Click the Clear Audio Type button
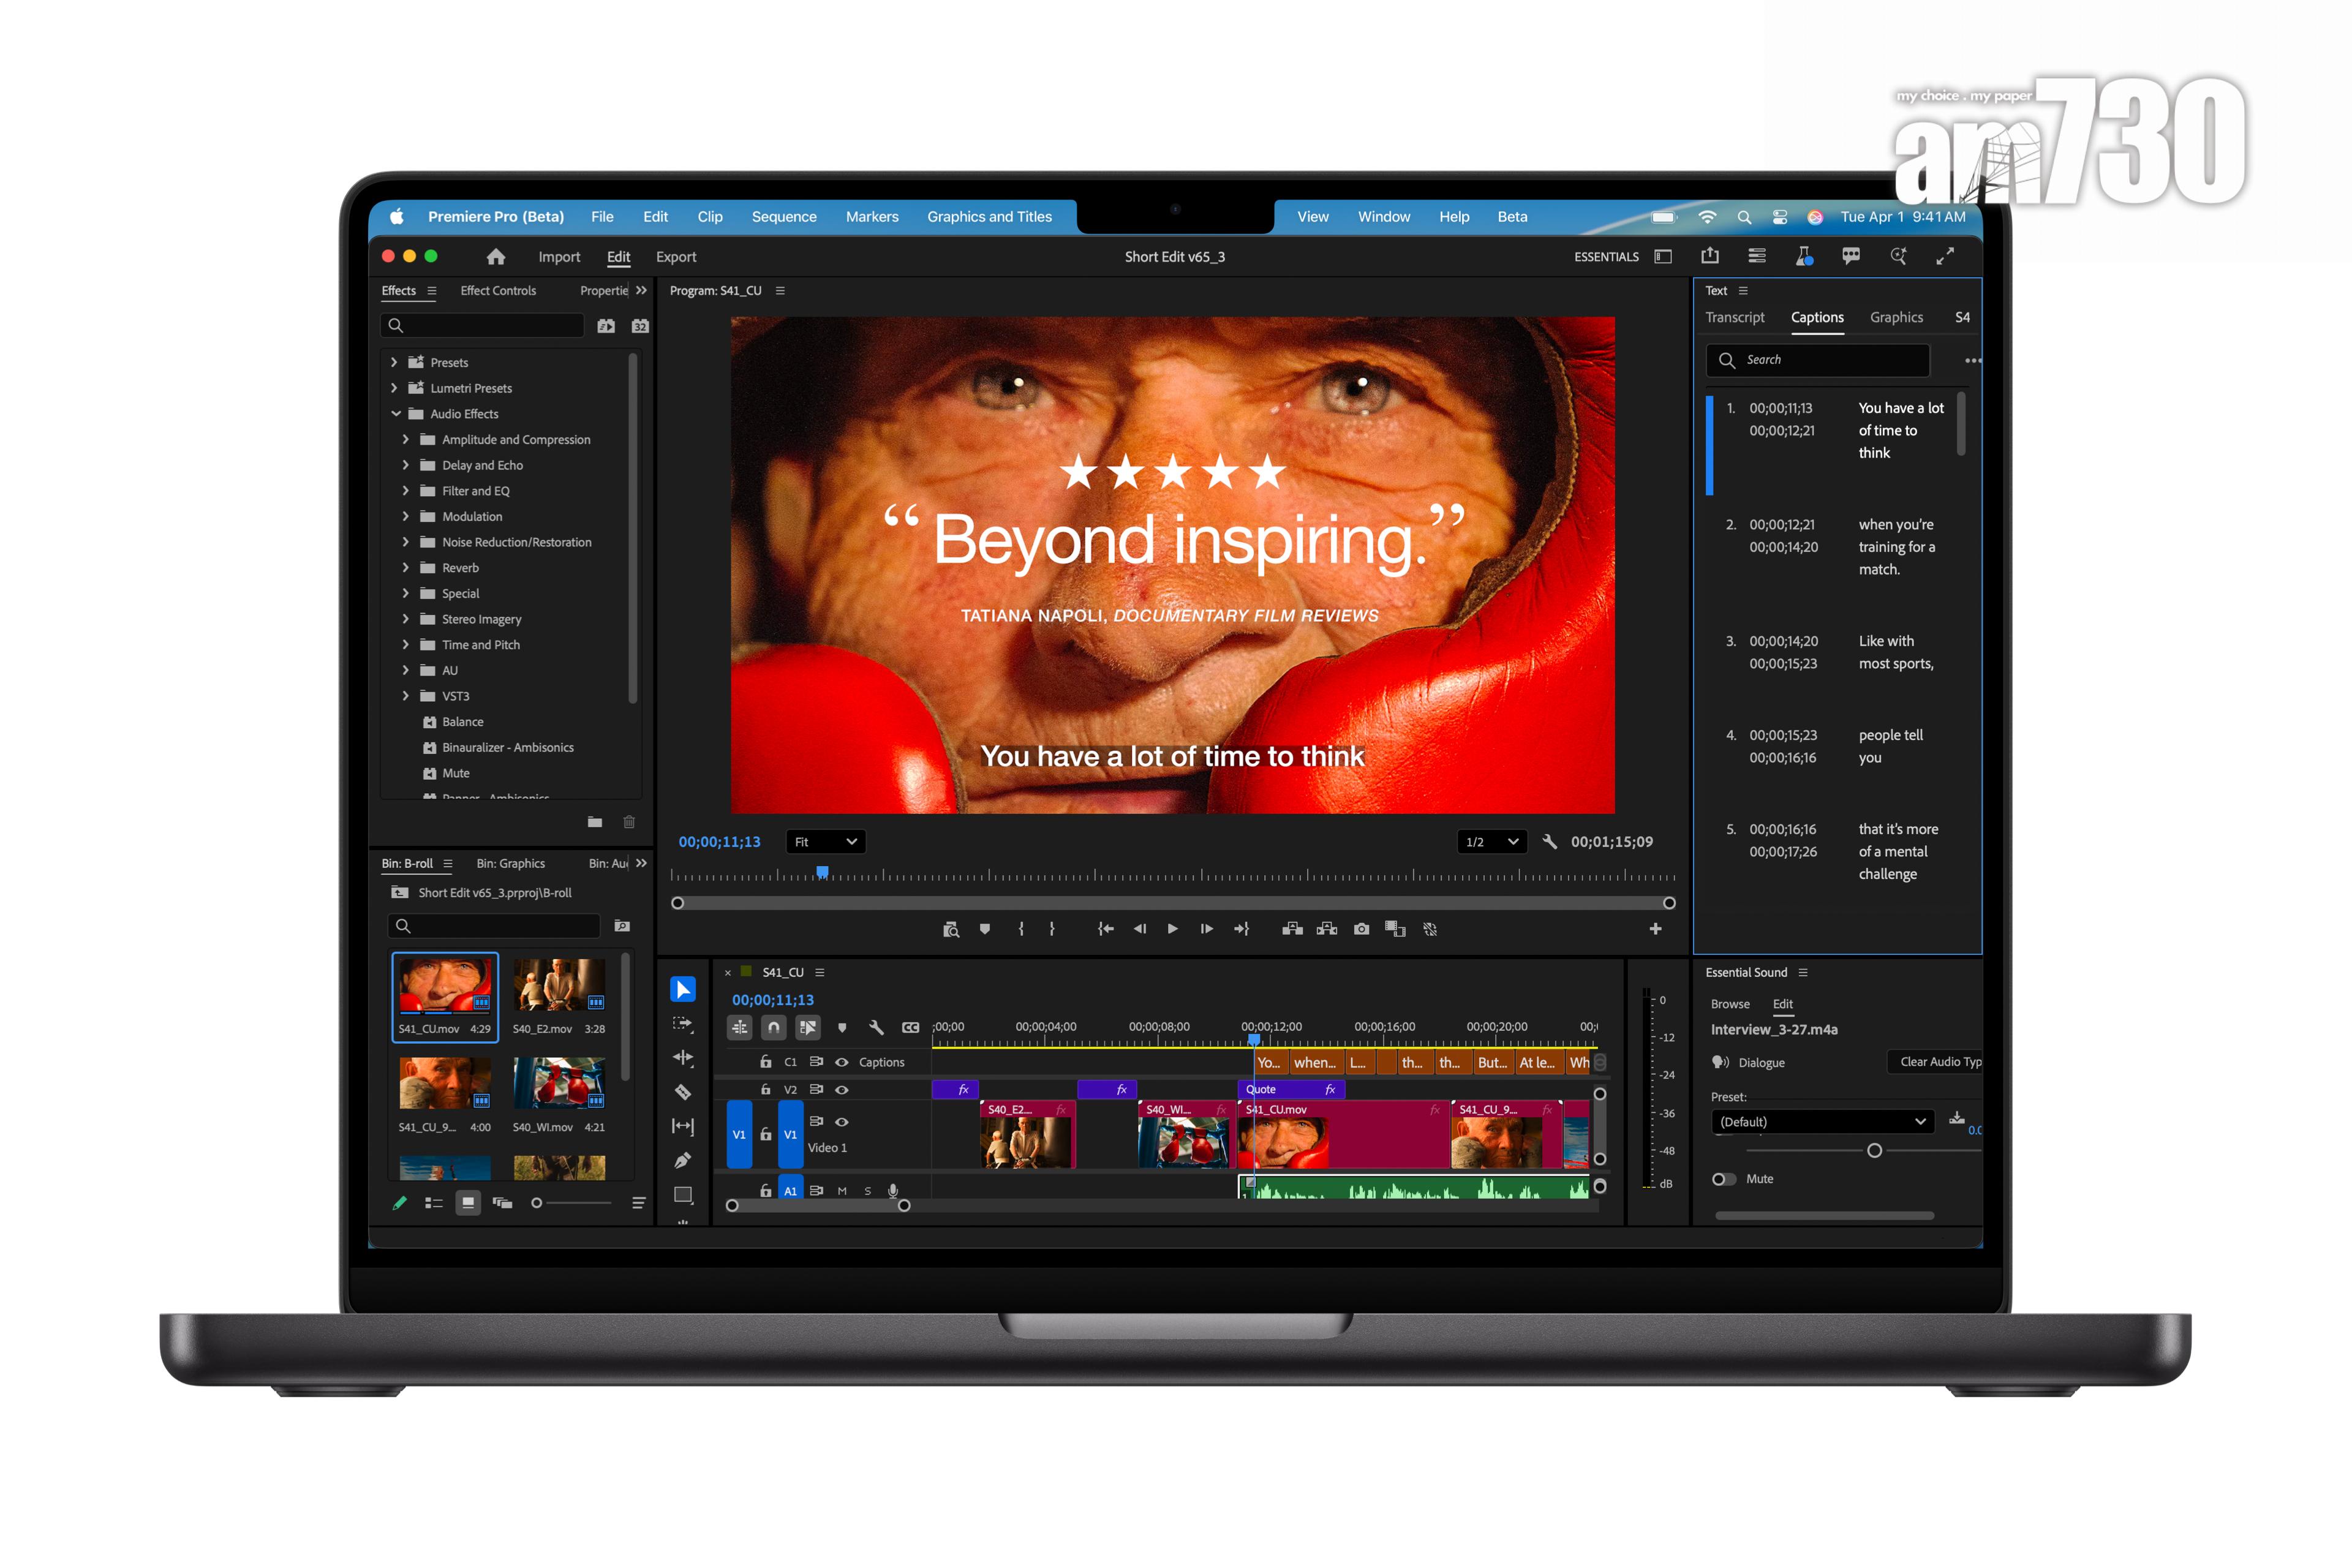Screen dimensions: 2352x1568 click(x=1936, y=1062)
